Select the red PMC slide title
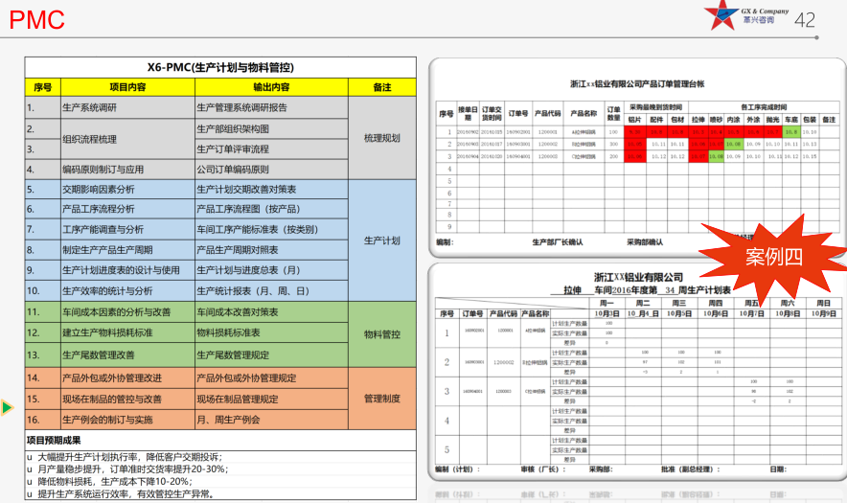The image size is (847, 503). [x=36, y=20]
